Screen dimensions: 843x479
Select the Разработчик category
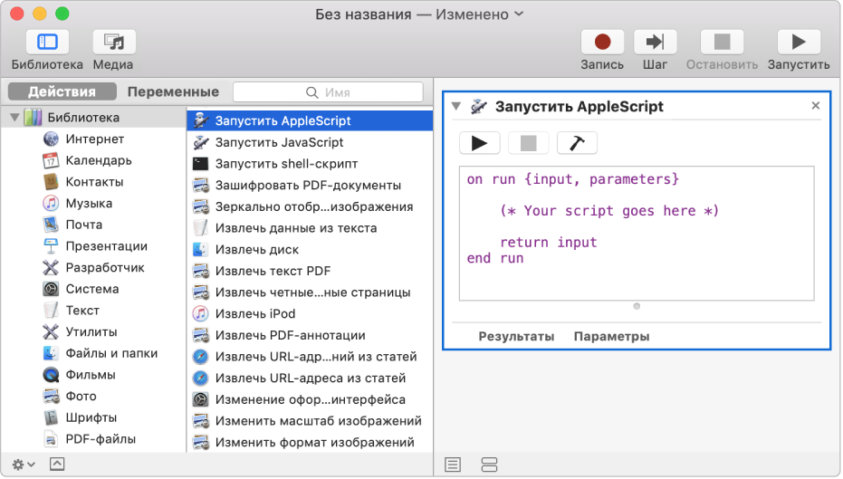coord(94,268)
